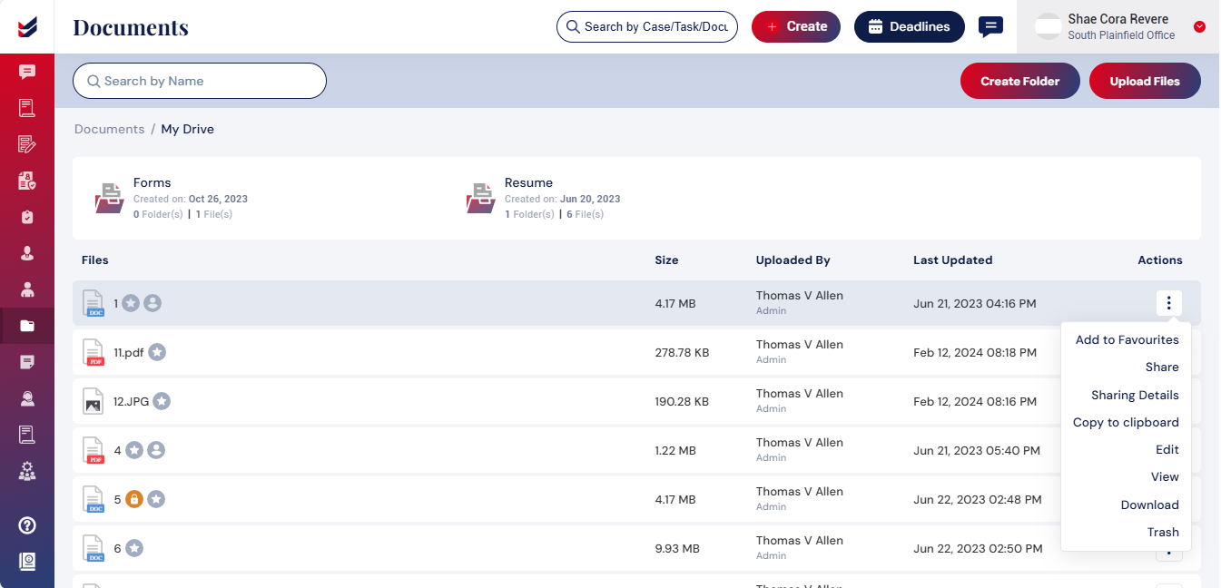Click the file name 11.pdf
The width and height of the screenshot is (1221, 588).
pos(129,352)
